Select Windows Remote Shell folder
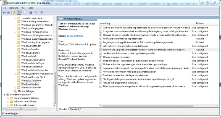Viewport: 221px width, 117px height. [x=33, y=77]
